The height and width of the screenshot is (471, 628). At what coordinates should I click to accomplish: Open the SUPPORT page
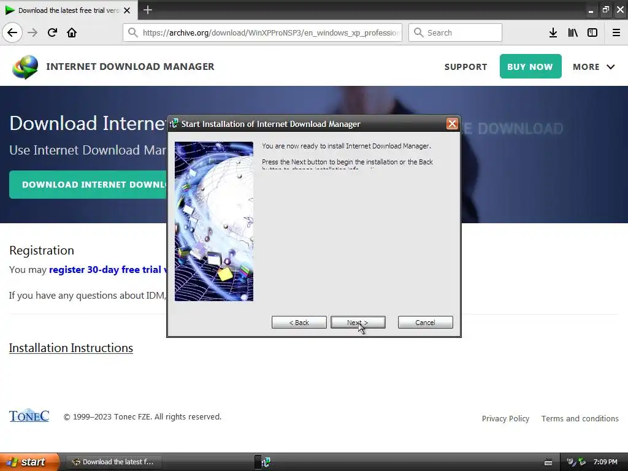466,67
